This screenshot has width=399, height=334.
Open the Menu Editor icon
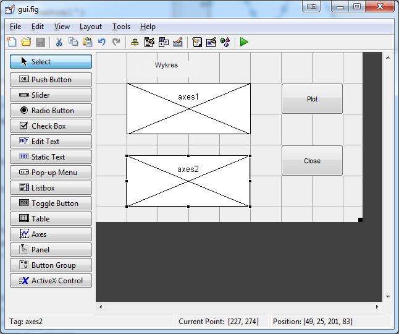pos(149,42)
